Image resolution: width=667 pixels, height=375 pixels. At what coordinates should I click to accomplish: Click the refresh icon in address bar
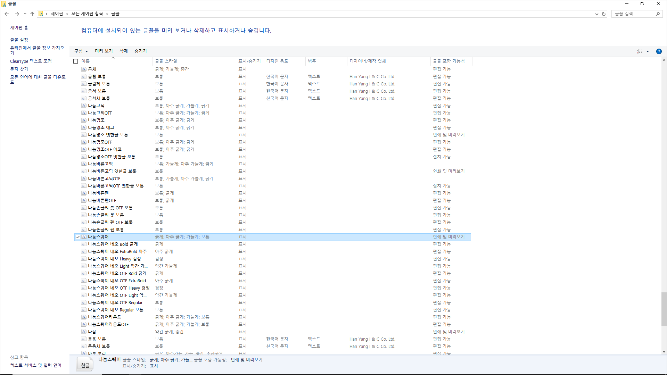604,14
